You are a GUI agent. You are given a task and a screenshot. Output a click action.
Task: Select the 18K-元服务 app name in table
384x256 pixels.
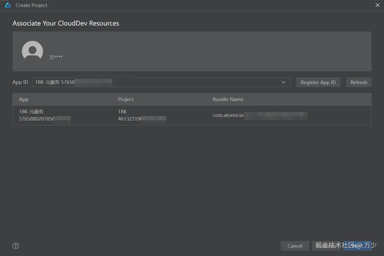coord(31,111)
